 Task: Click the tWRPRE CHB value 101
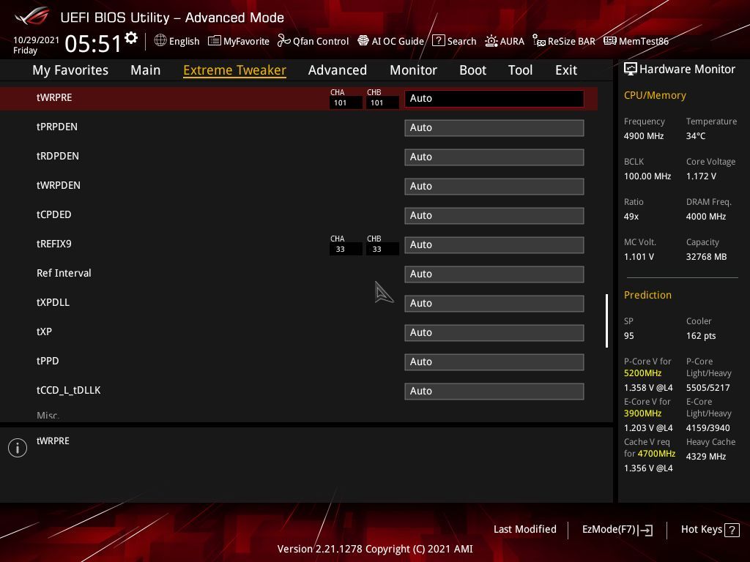(x=382, y=102)
